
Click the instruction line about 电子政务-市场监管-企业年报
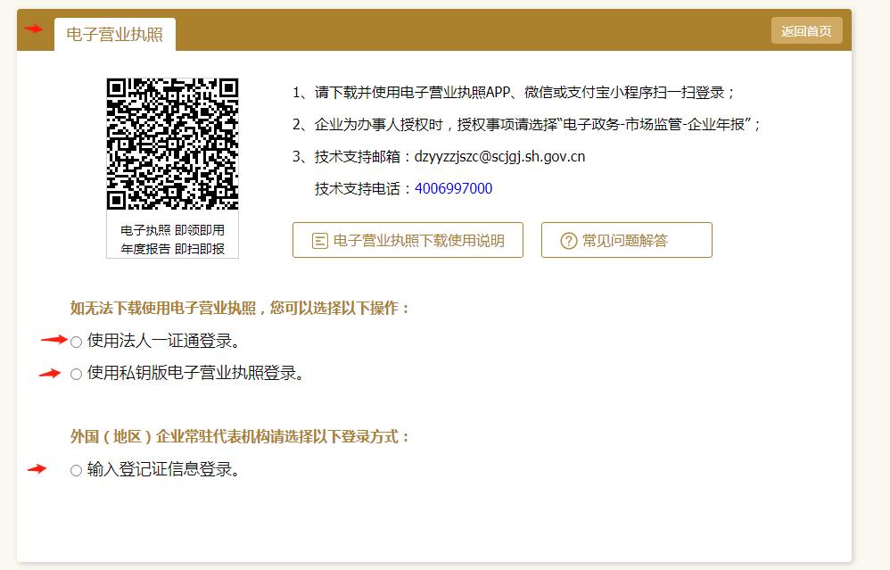point(526,124)
